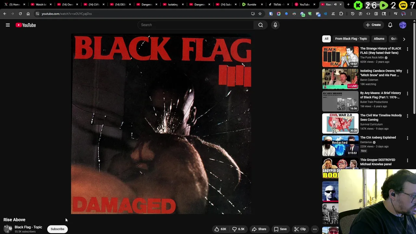Open By Any Means Black Flag title
The height and width of the screenshot is (234, 416).
point(381,95)
